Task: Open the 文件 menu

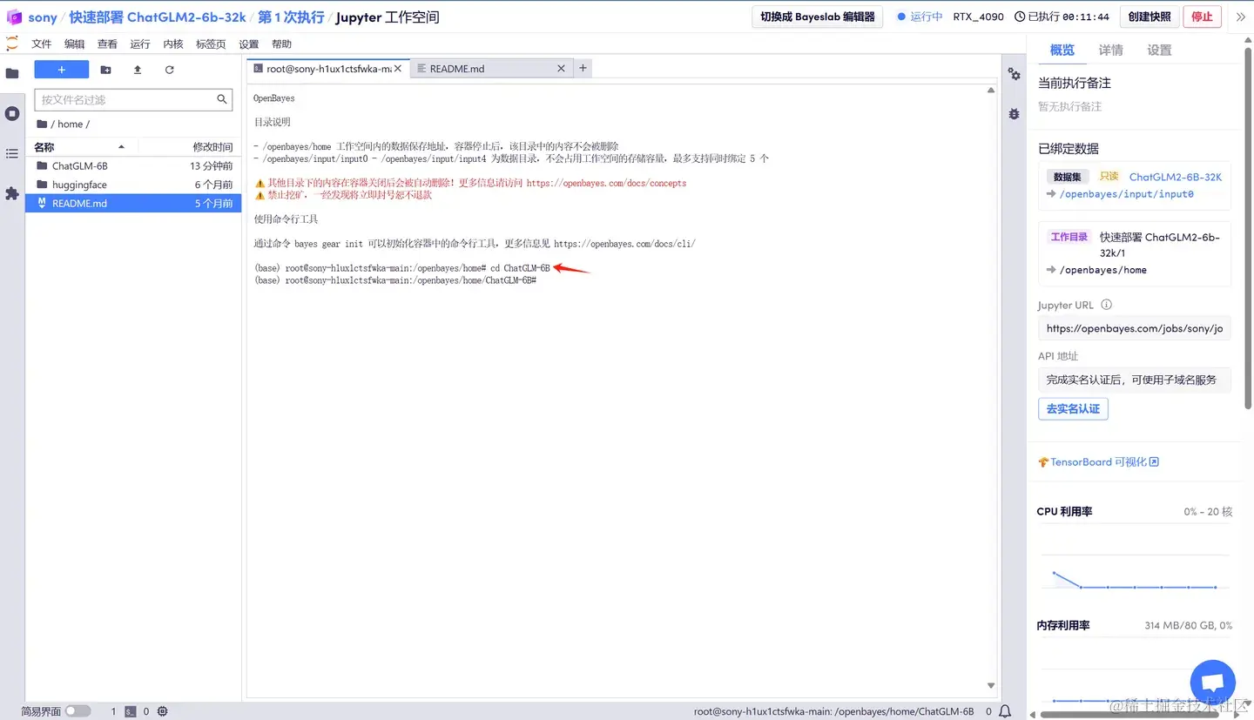Action: tap(42, 44)
